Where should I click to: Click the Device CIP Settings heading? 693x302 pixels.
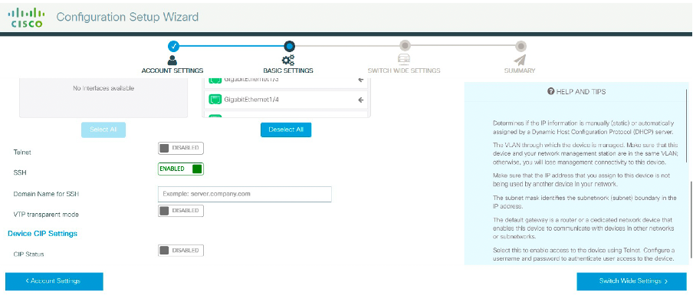coord(42,234)
